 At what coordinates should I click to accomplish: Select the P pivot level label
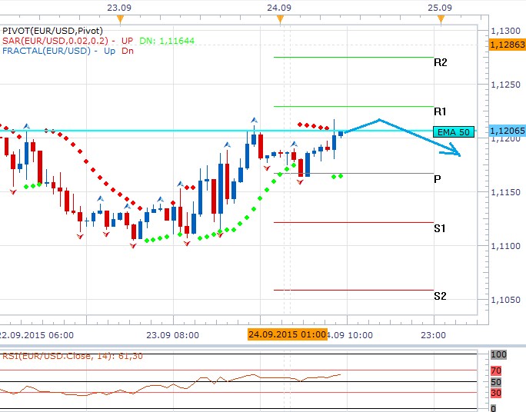coord(437,179)
